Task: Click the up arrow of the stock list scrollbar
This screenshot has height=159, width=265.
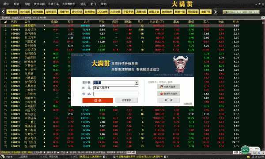Action: [263, 22]
